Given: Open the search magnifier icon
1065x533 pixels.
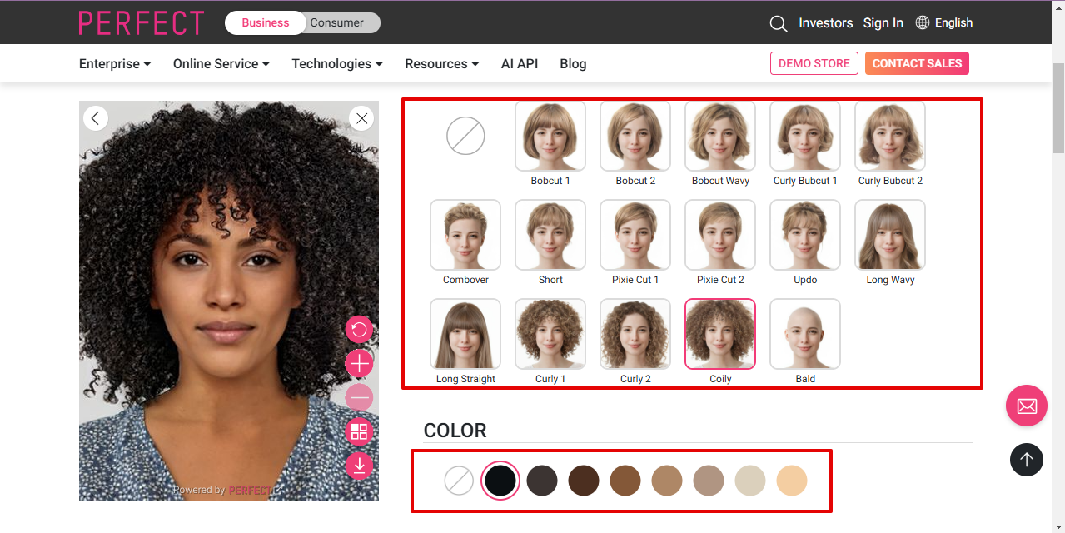Looking at the screenshot, I should coord(779,23).
